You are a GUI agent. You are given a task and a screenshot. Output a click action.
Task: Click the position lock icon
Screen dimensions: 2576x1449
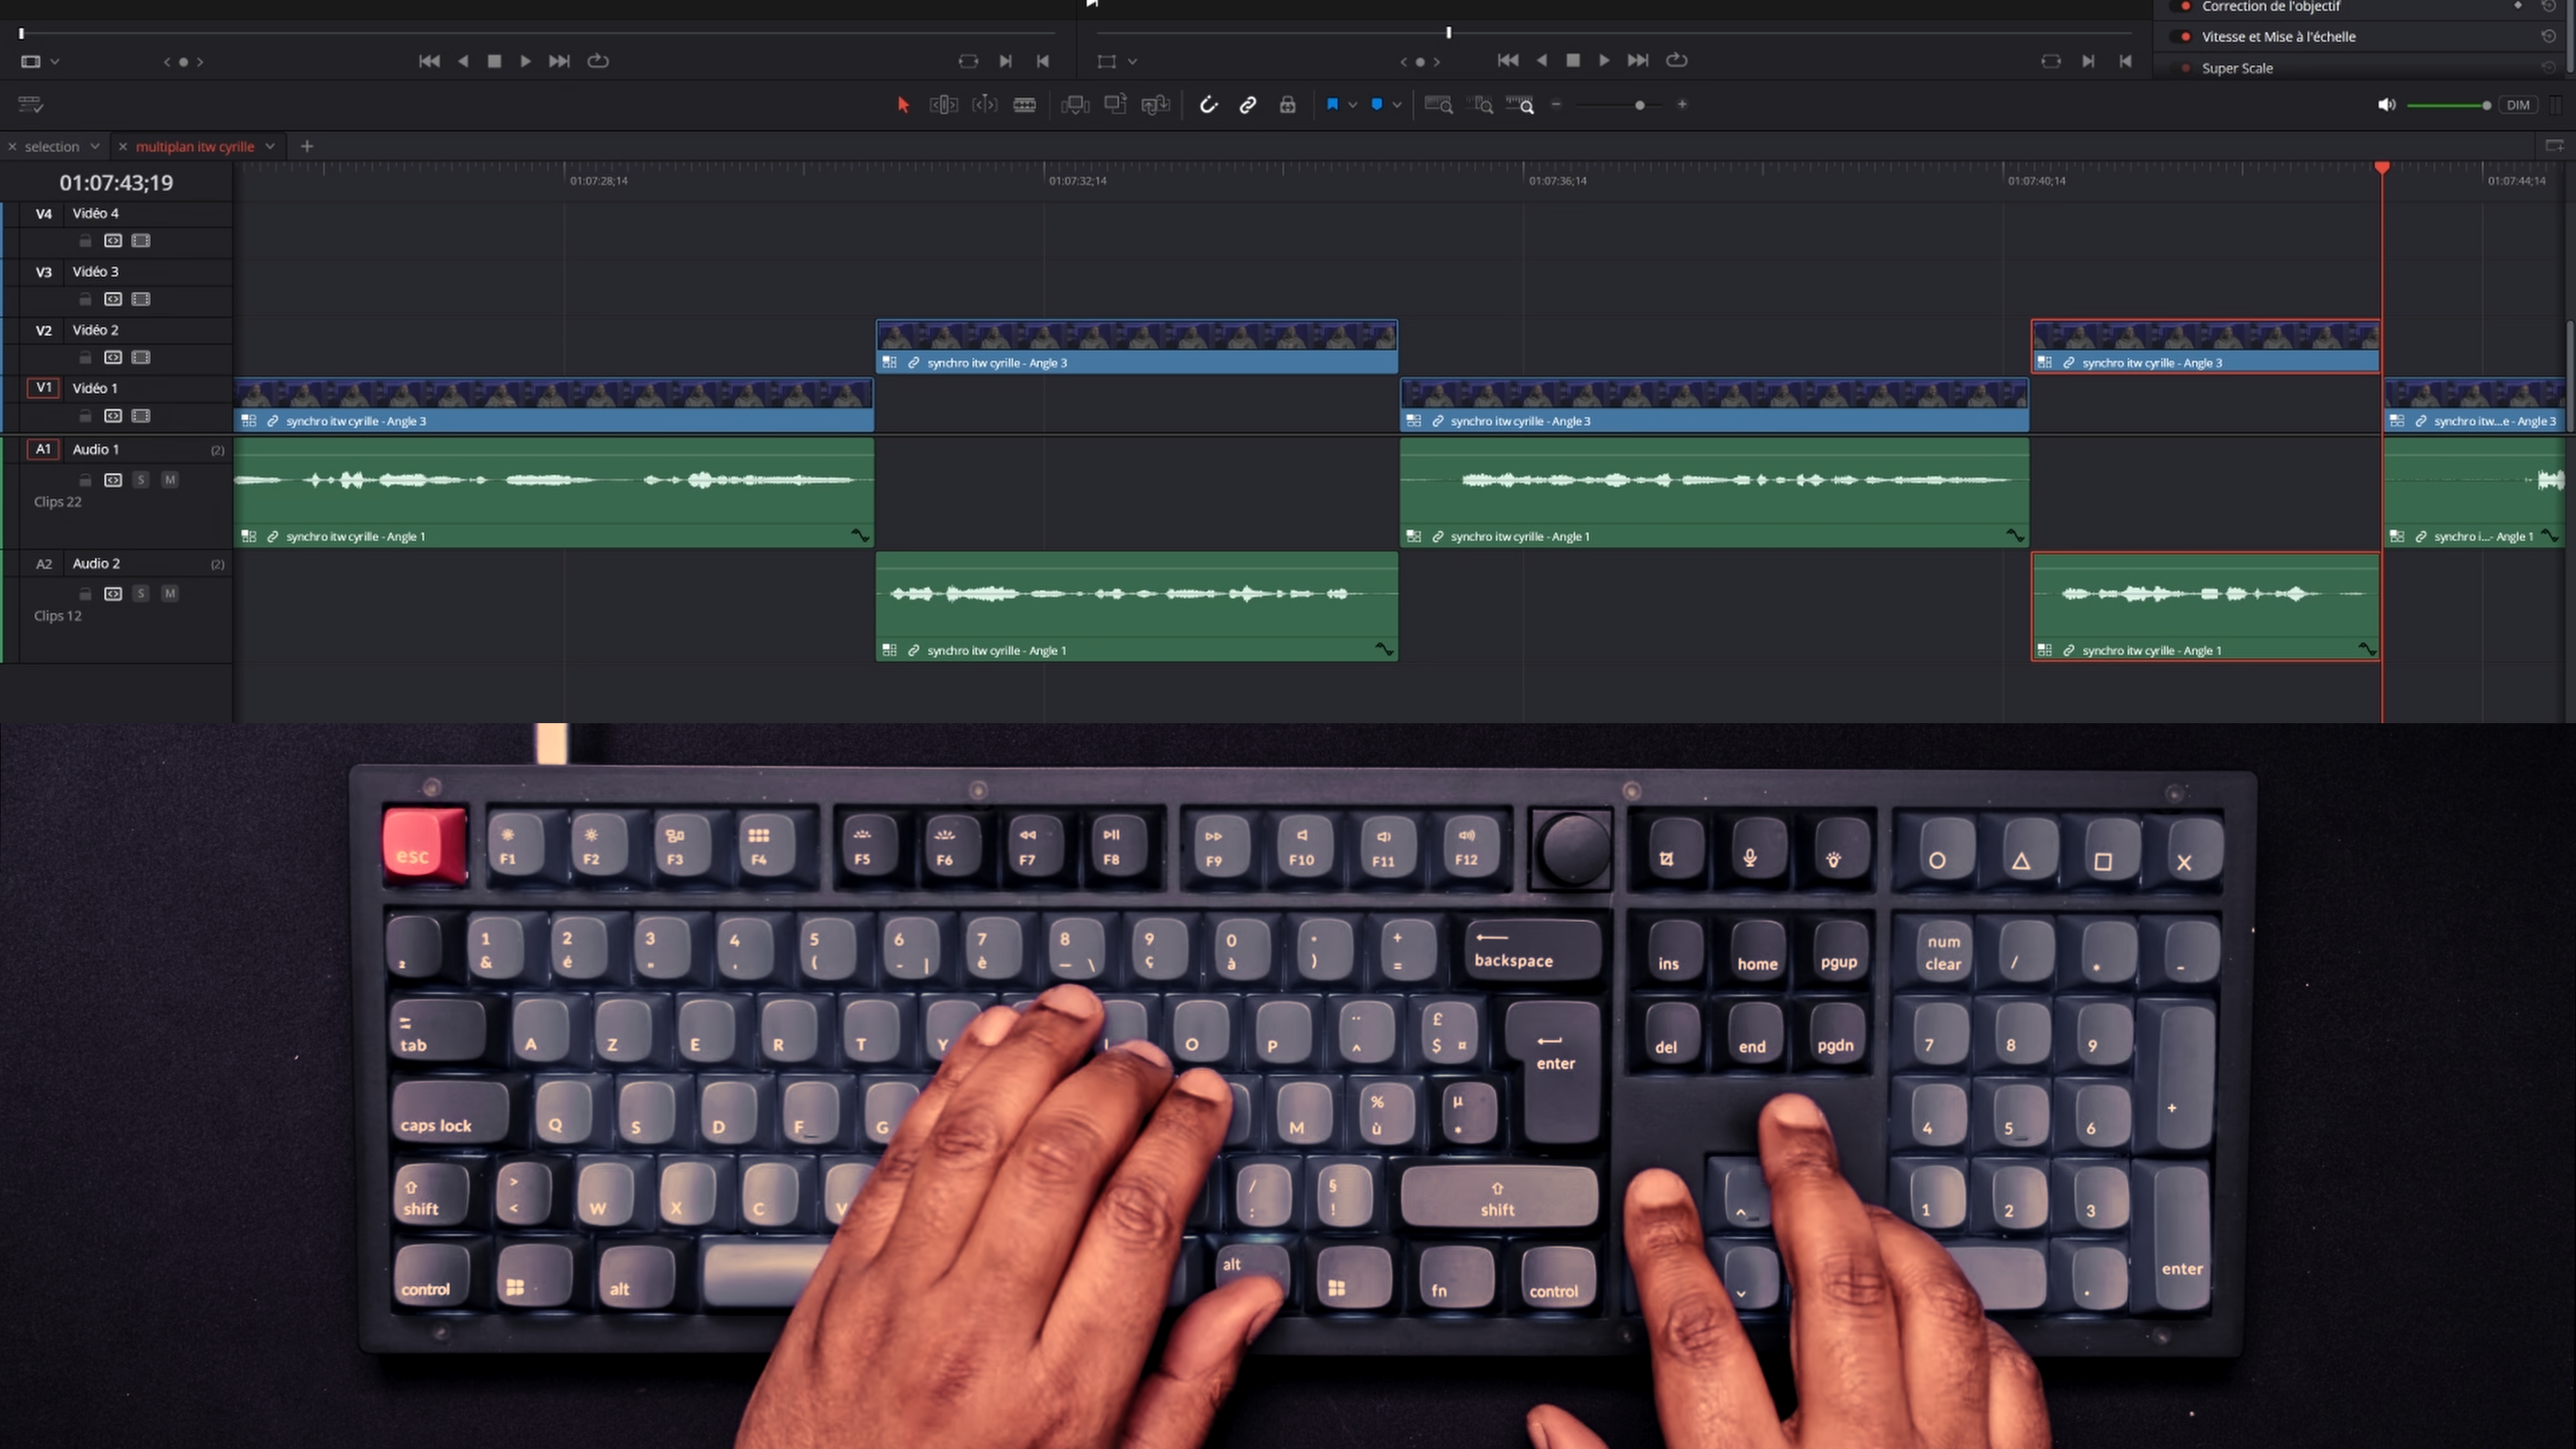(1288, 105)
